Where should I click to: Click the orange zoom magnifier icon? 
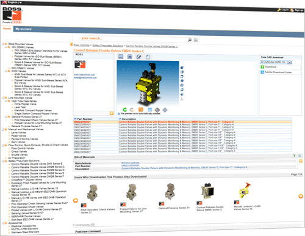coord(141,109)
